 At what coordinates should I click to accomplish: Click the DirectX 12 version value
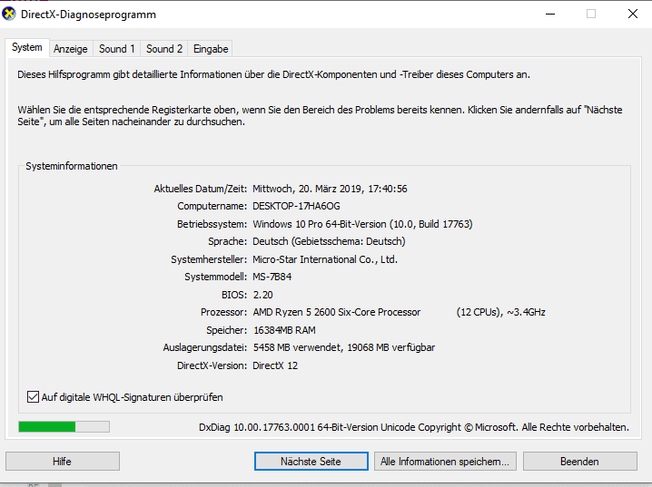click(275, 365)
